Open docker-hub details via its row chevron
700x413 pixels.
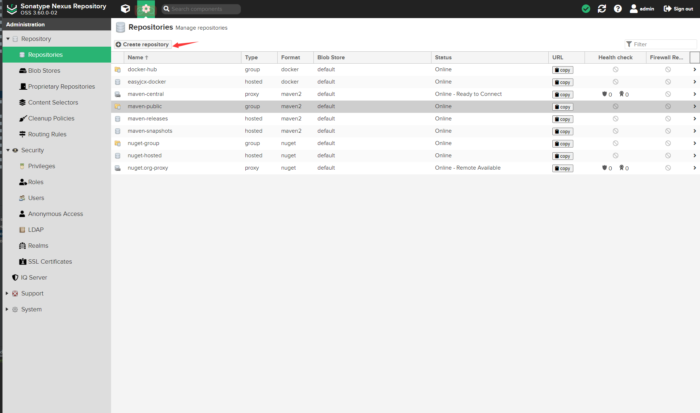(x=695, y=69)
